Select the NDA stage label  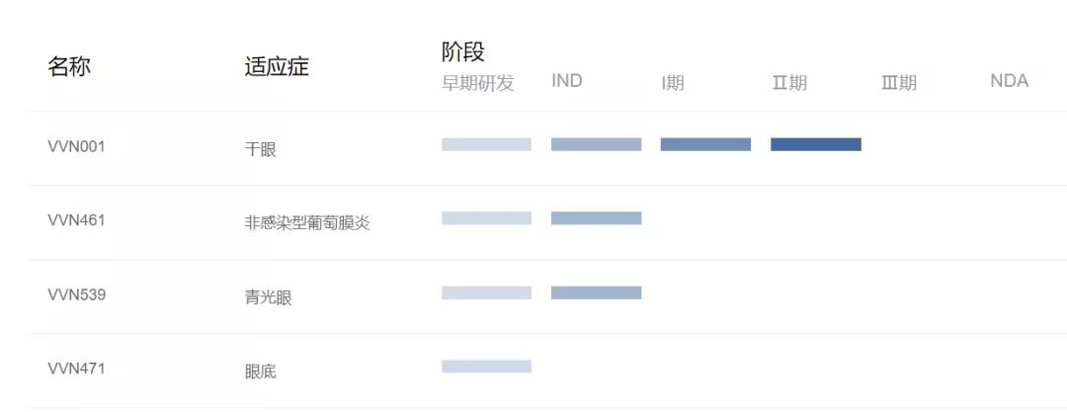(1009, 81)
